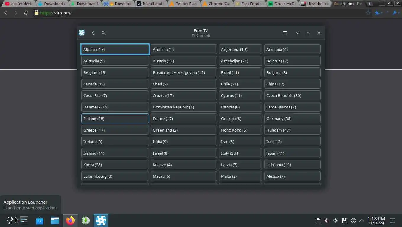Open Hungary (47) channels
This screenshot has width=402, height=227.
292,130
